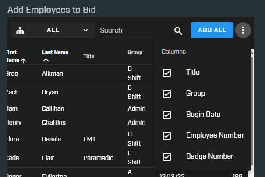Select the Flair last name cell
265x177 pixels.
pyautogui.click(x=48, y=158)
